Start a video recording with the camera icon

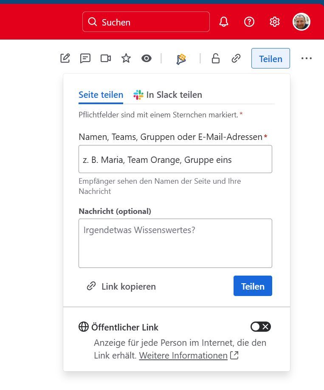[105, 58]
